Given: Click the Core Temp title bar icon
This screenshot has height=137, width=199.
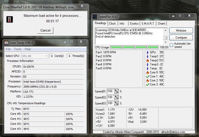Looking at the screenshot, I should (x=6, y=43).
